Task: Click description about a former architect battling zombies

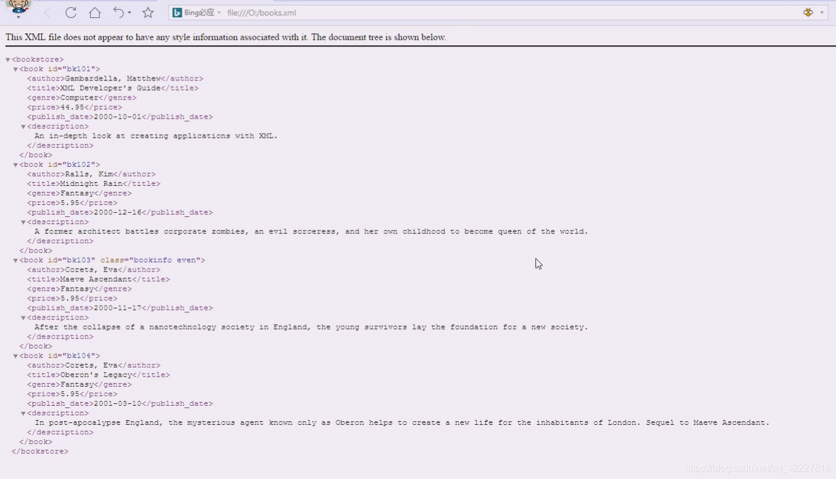Action: click(x=311, y=232)
